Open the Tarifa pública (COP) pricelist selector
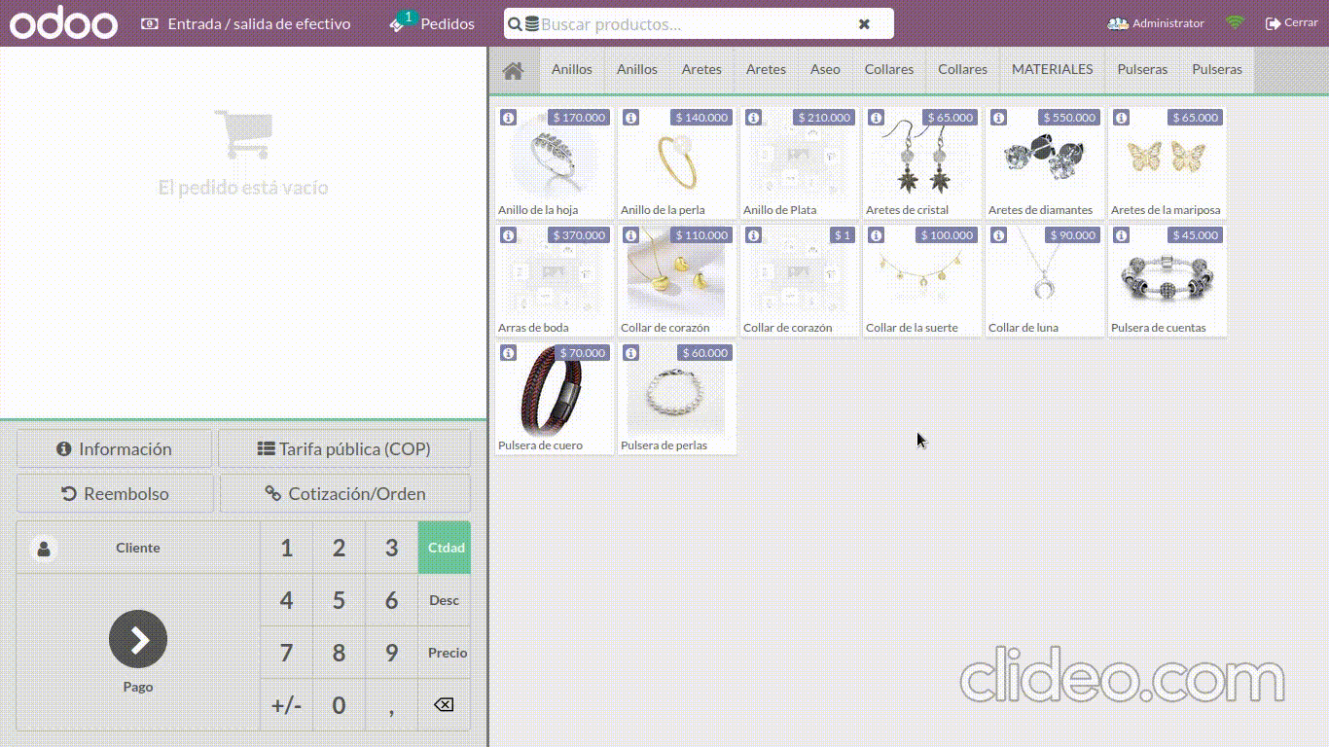 click(344, 449)
